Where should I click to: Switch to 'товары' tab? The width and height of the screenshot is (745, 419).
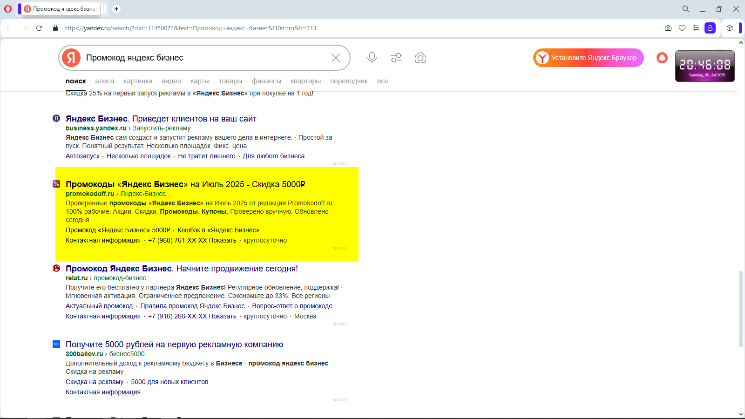coord(230,81)
